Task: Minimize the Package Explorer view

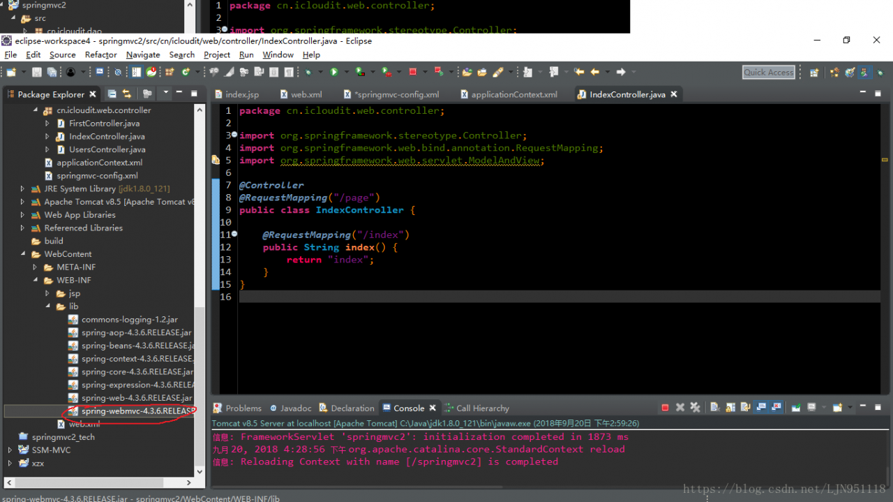Action: [179, 92]
